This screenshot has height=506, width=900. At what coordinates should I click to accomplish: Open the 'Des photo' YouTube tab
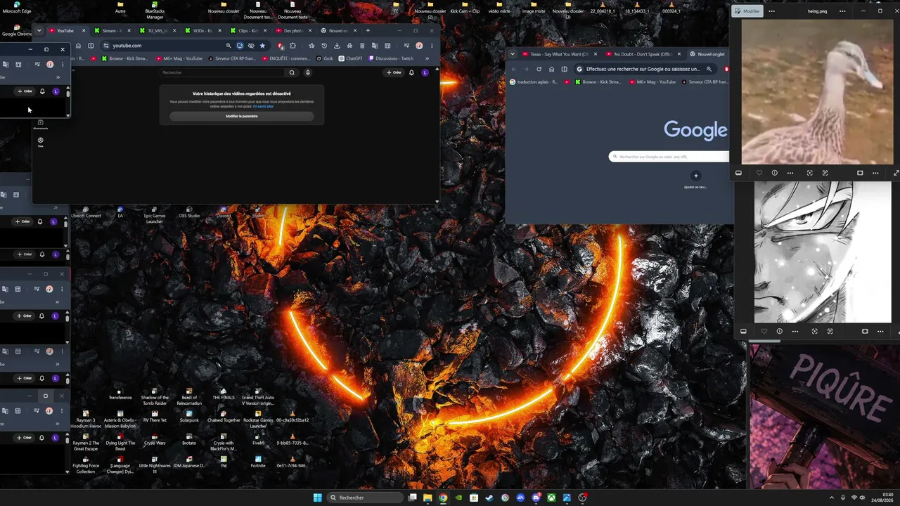[294, 31]
